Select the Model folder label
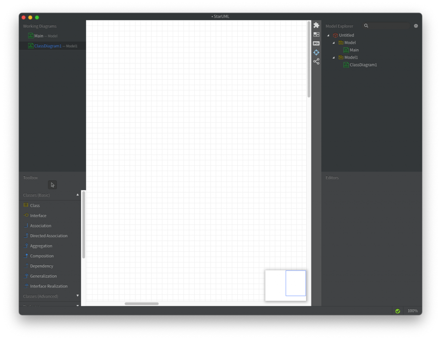441x340 pixels. point(350,43)
